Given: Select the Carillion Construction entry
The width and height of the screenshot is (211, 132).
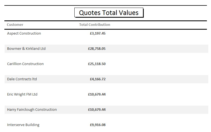Looking at the screenshot, I should [x=25, y=64].
